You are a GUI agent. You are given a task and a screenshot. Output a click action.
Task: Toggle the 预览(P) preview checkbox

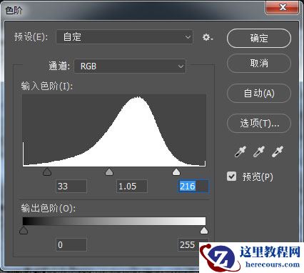pyautogui.click(x=231, y=177)
